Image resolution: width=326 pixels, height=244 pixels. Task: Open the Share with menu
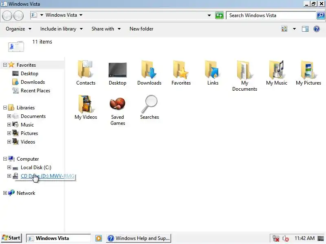pyautogui.click(x=106, y=29)
